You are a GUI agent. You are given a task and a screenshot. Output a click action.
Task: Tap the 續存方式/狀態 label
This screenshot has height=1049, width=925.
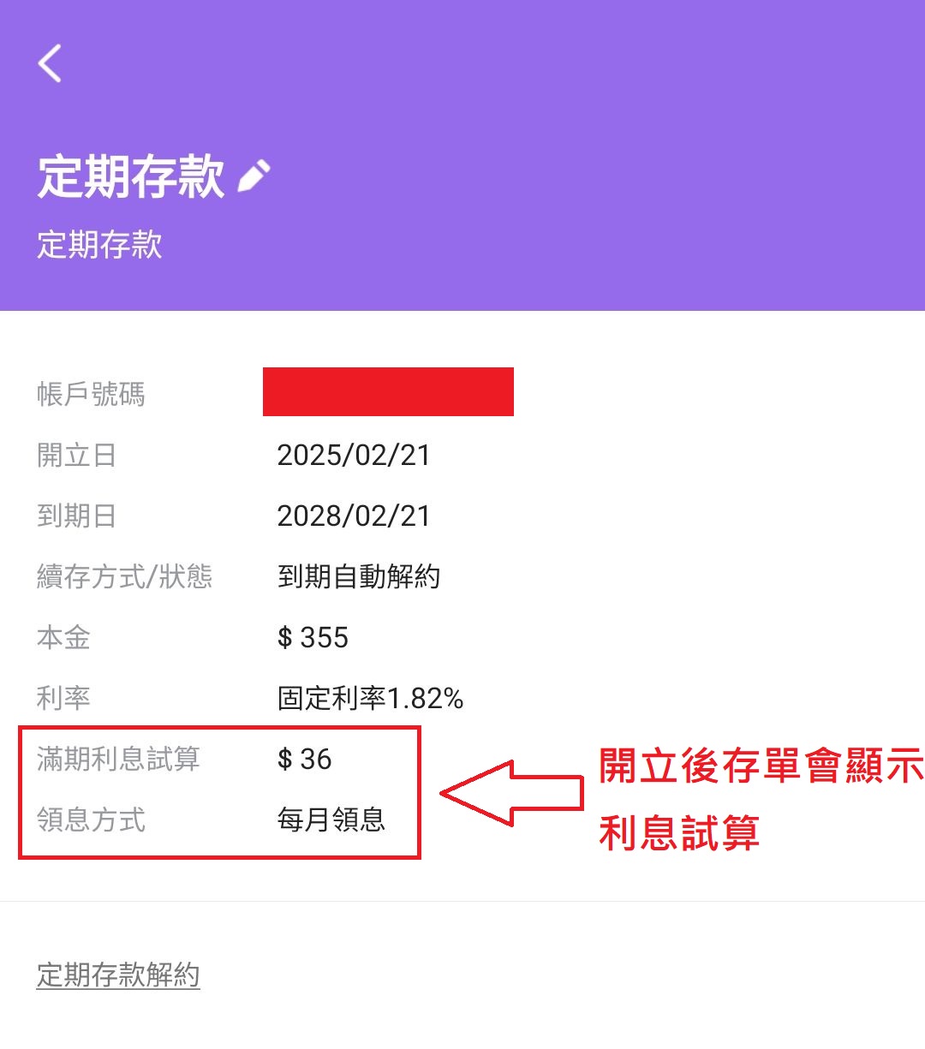click(x=124, y=576)
